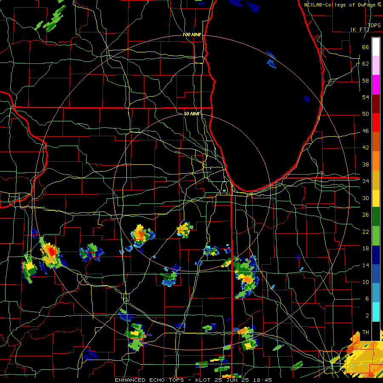Image resolution: width=383 pixels, height=383 pixels.
Task: Click the light pink legend swatch
Action: click(x=376, y=65)
